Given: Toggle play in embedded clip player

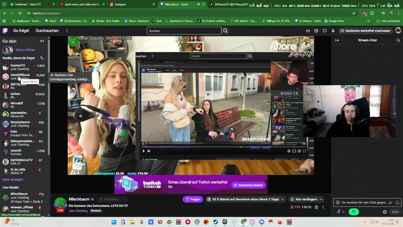Looking at the screenshot, I should (144, 151).
